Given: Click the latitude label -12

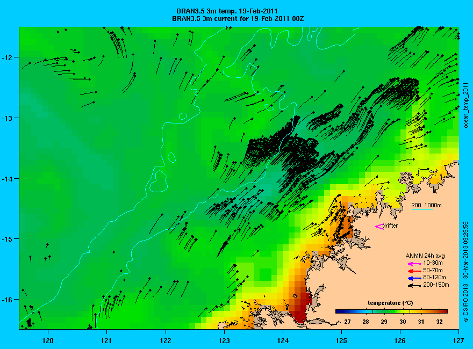Looking at the screenshot, I should [6, 57].
